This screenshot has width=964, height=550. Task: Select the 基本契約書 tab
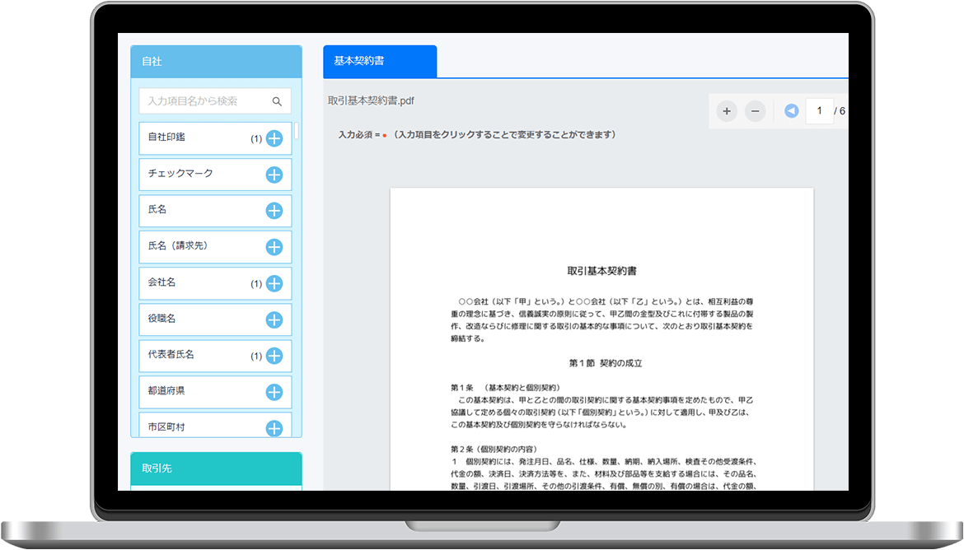380,61
